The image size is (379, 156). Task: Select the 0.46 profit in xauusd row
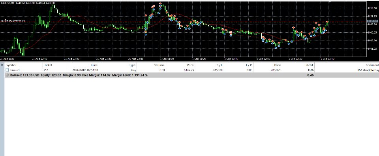coord(311,70)
